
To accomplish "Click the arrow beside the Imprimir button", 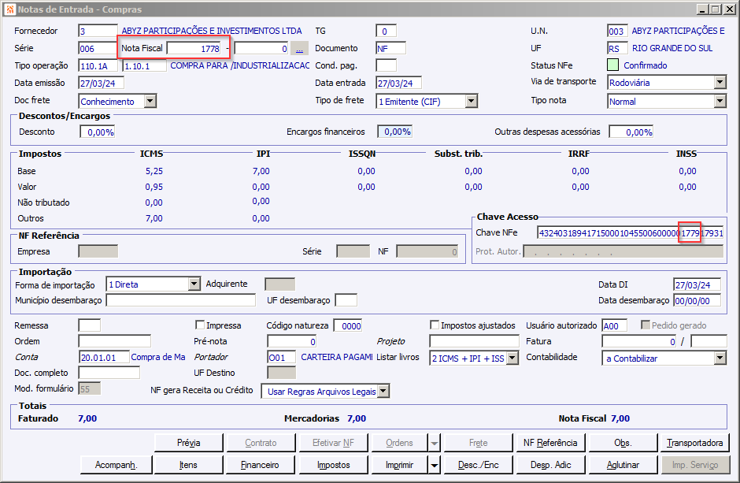I will click(435, 465).
